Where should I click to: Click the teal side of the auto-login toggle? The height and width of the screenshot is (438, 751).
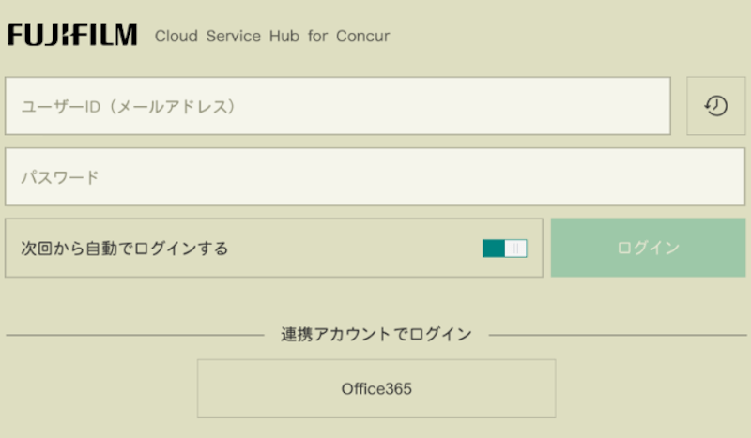[x=493, y=249]
